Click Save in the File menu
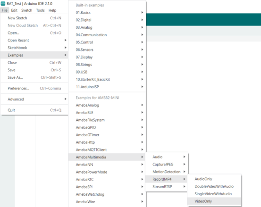 tap(34, 70)
